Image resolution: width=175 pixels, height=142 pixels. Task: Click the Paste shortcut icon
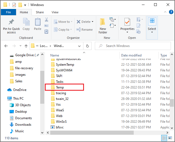46,31
